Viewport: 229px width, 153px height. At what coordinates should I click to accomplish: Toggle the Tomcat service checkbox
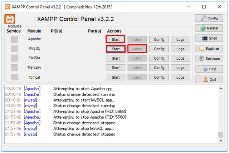coord(14,77)
